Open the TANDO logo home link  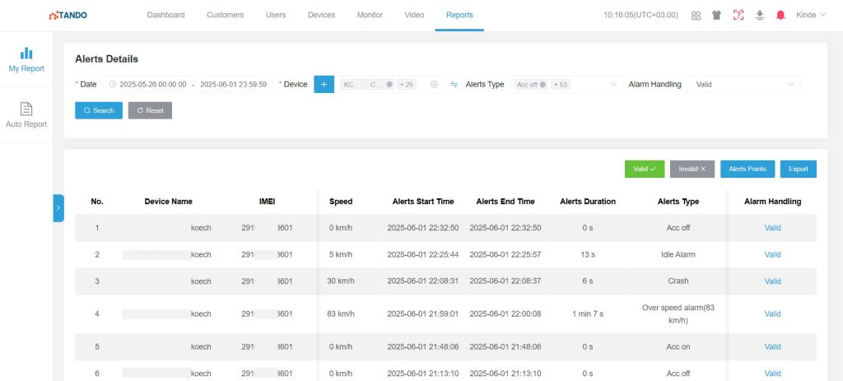pyautogui.click(x=68, y=15)
